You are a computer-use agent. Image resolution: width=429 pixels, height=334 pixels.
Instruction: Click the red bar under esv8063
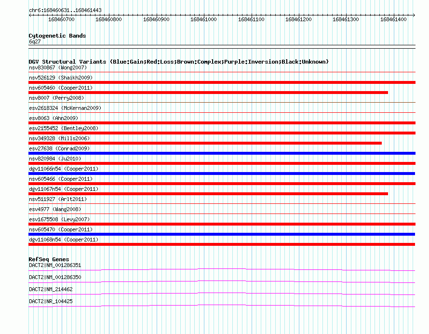pyautogui.click(x=222, y=123)
